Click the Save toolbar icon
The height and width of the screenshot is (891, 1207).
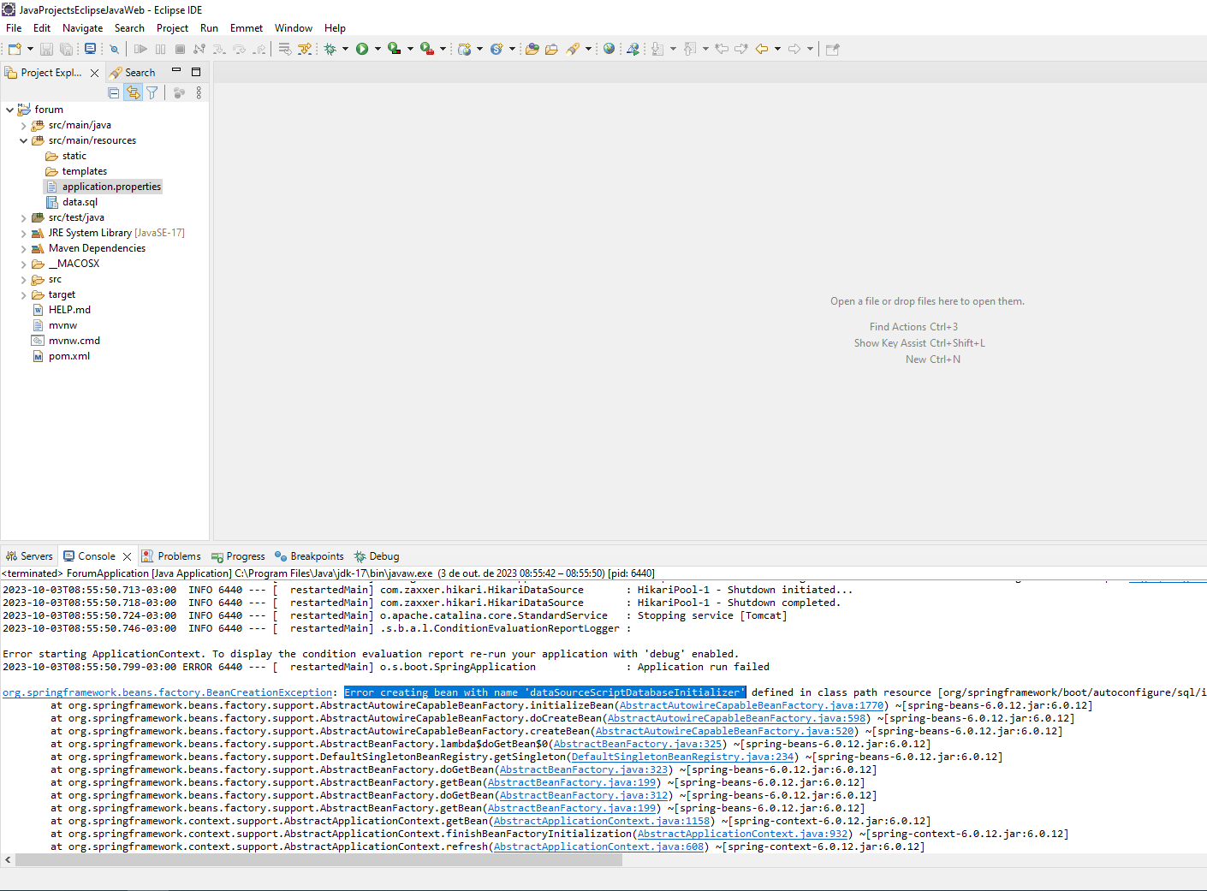click(46, 49)
